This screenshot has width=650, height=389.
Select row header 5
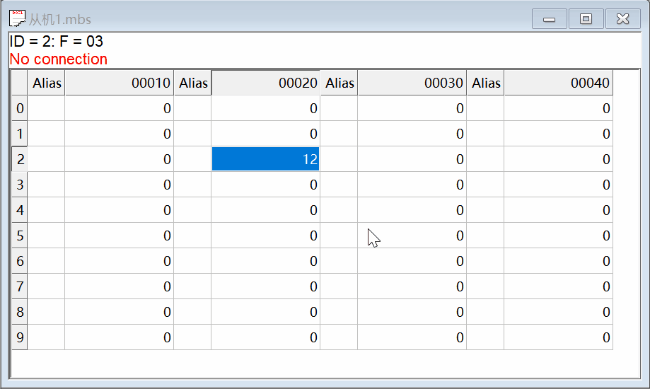[x=20, y=236]
